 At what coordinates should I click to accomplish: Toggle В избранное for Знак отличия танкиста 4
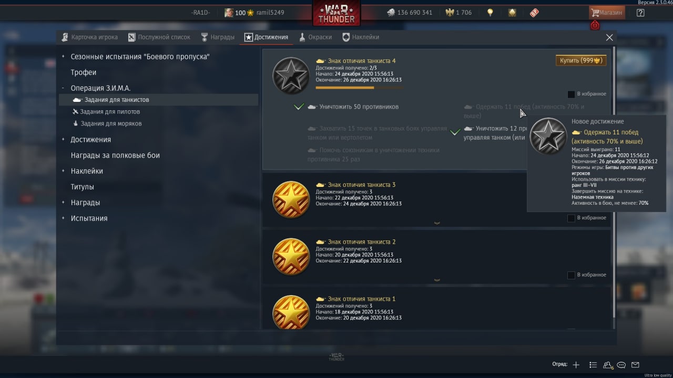click(x=571, y=94)
